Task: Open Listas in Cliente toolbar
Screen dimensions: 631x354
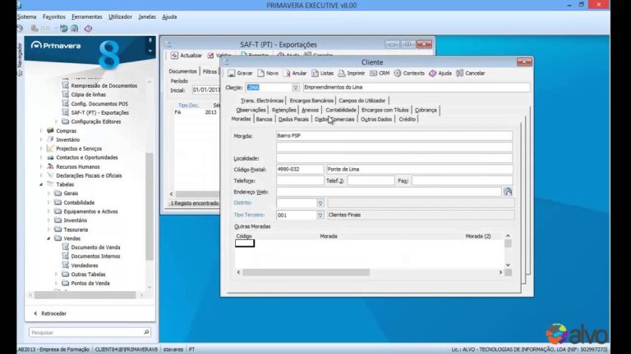Action: click(322, 73)
